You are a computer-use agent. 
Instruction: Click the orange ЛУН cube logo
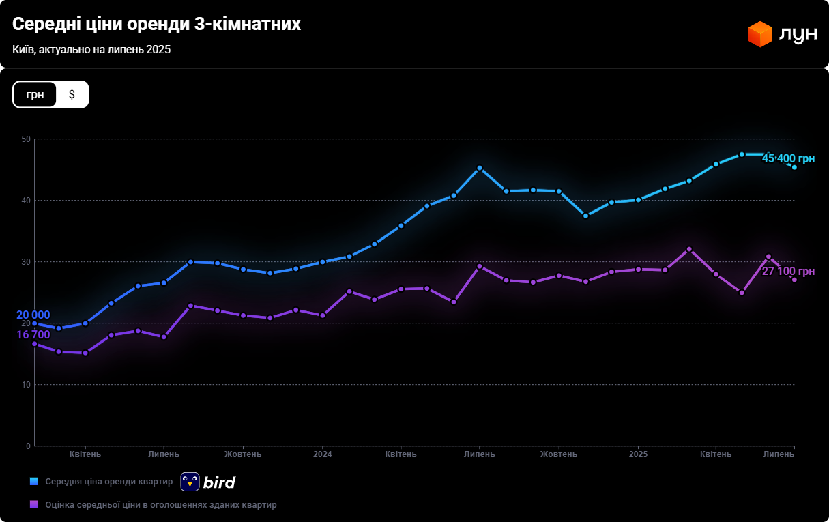tap(759, 34)
